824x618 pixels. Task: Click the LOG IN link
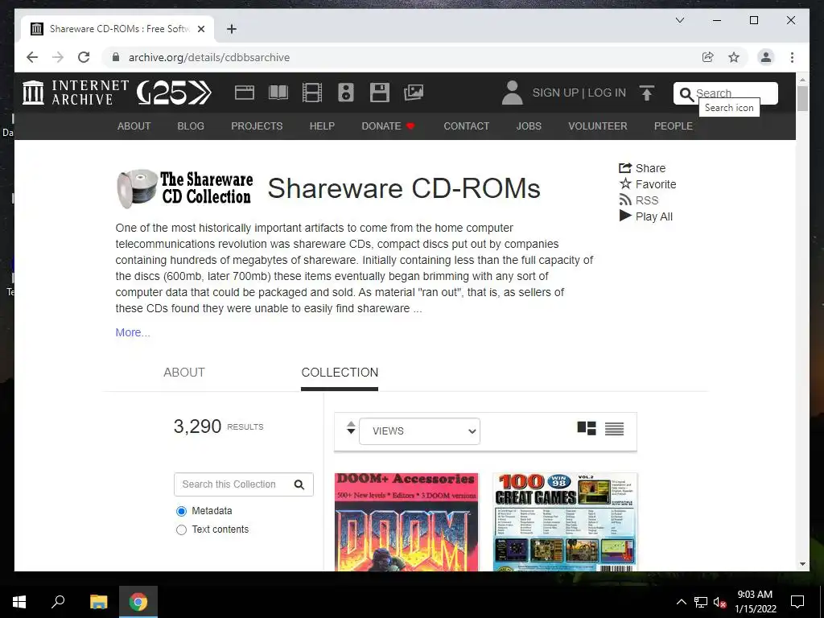pos(607,93)
